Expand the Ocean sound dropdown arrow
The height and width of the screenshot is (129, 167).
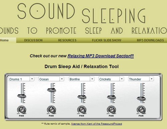pyautogui.click(x=62, y=79)
